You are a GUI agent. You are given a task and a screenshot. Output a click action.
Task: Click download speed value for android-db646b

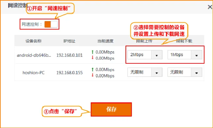point(105,58)
